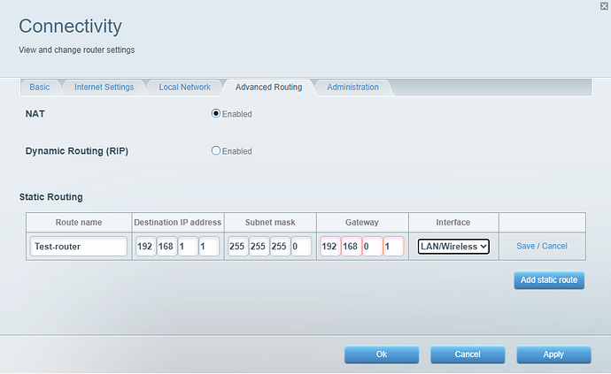This screenshot has width=611, height=374.
Task: Click third octet of Destination IP address
Action: 188,247
